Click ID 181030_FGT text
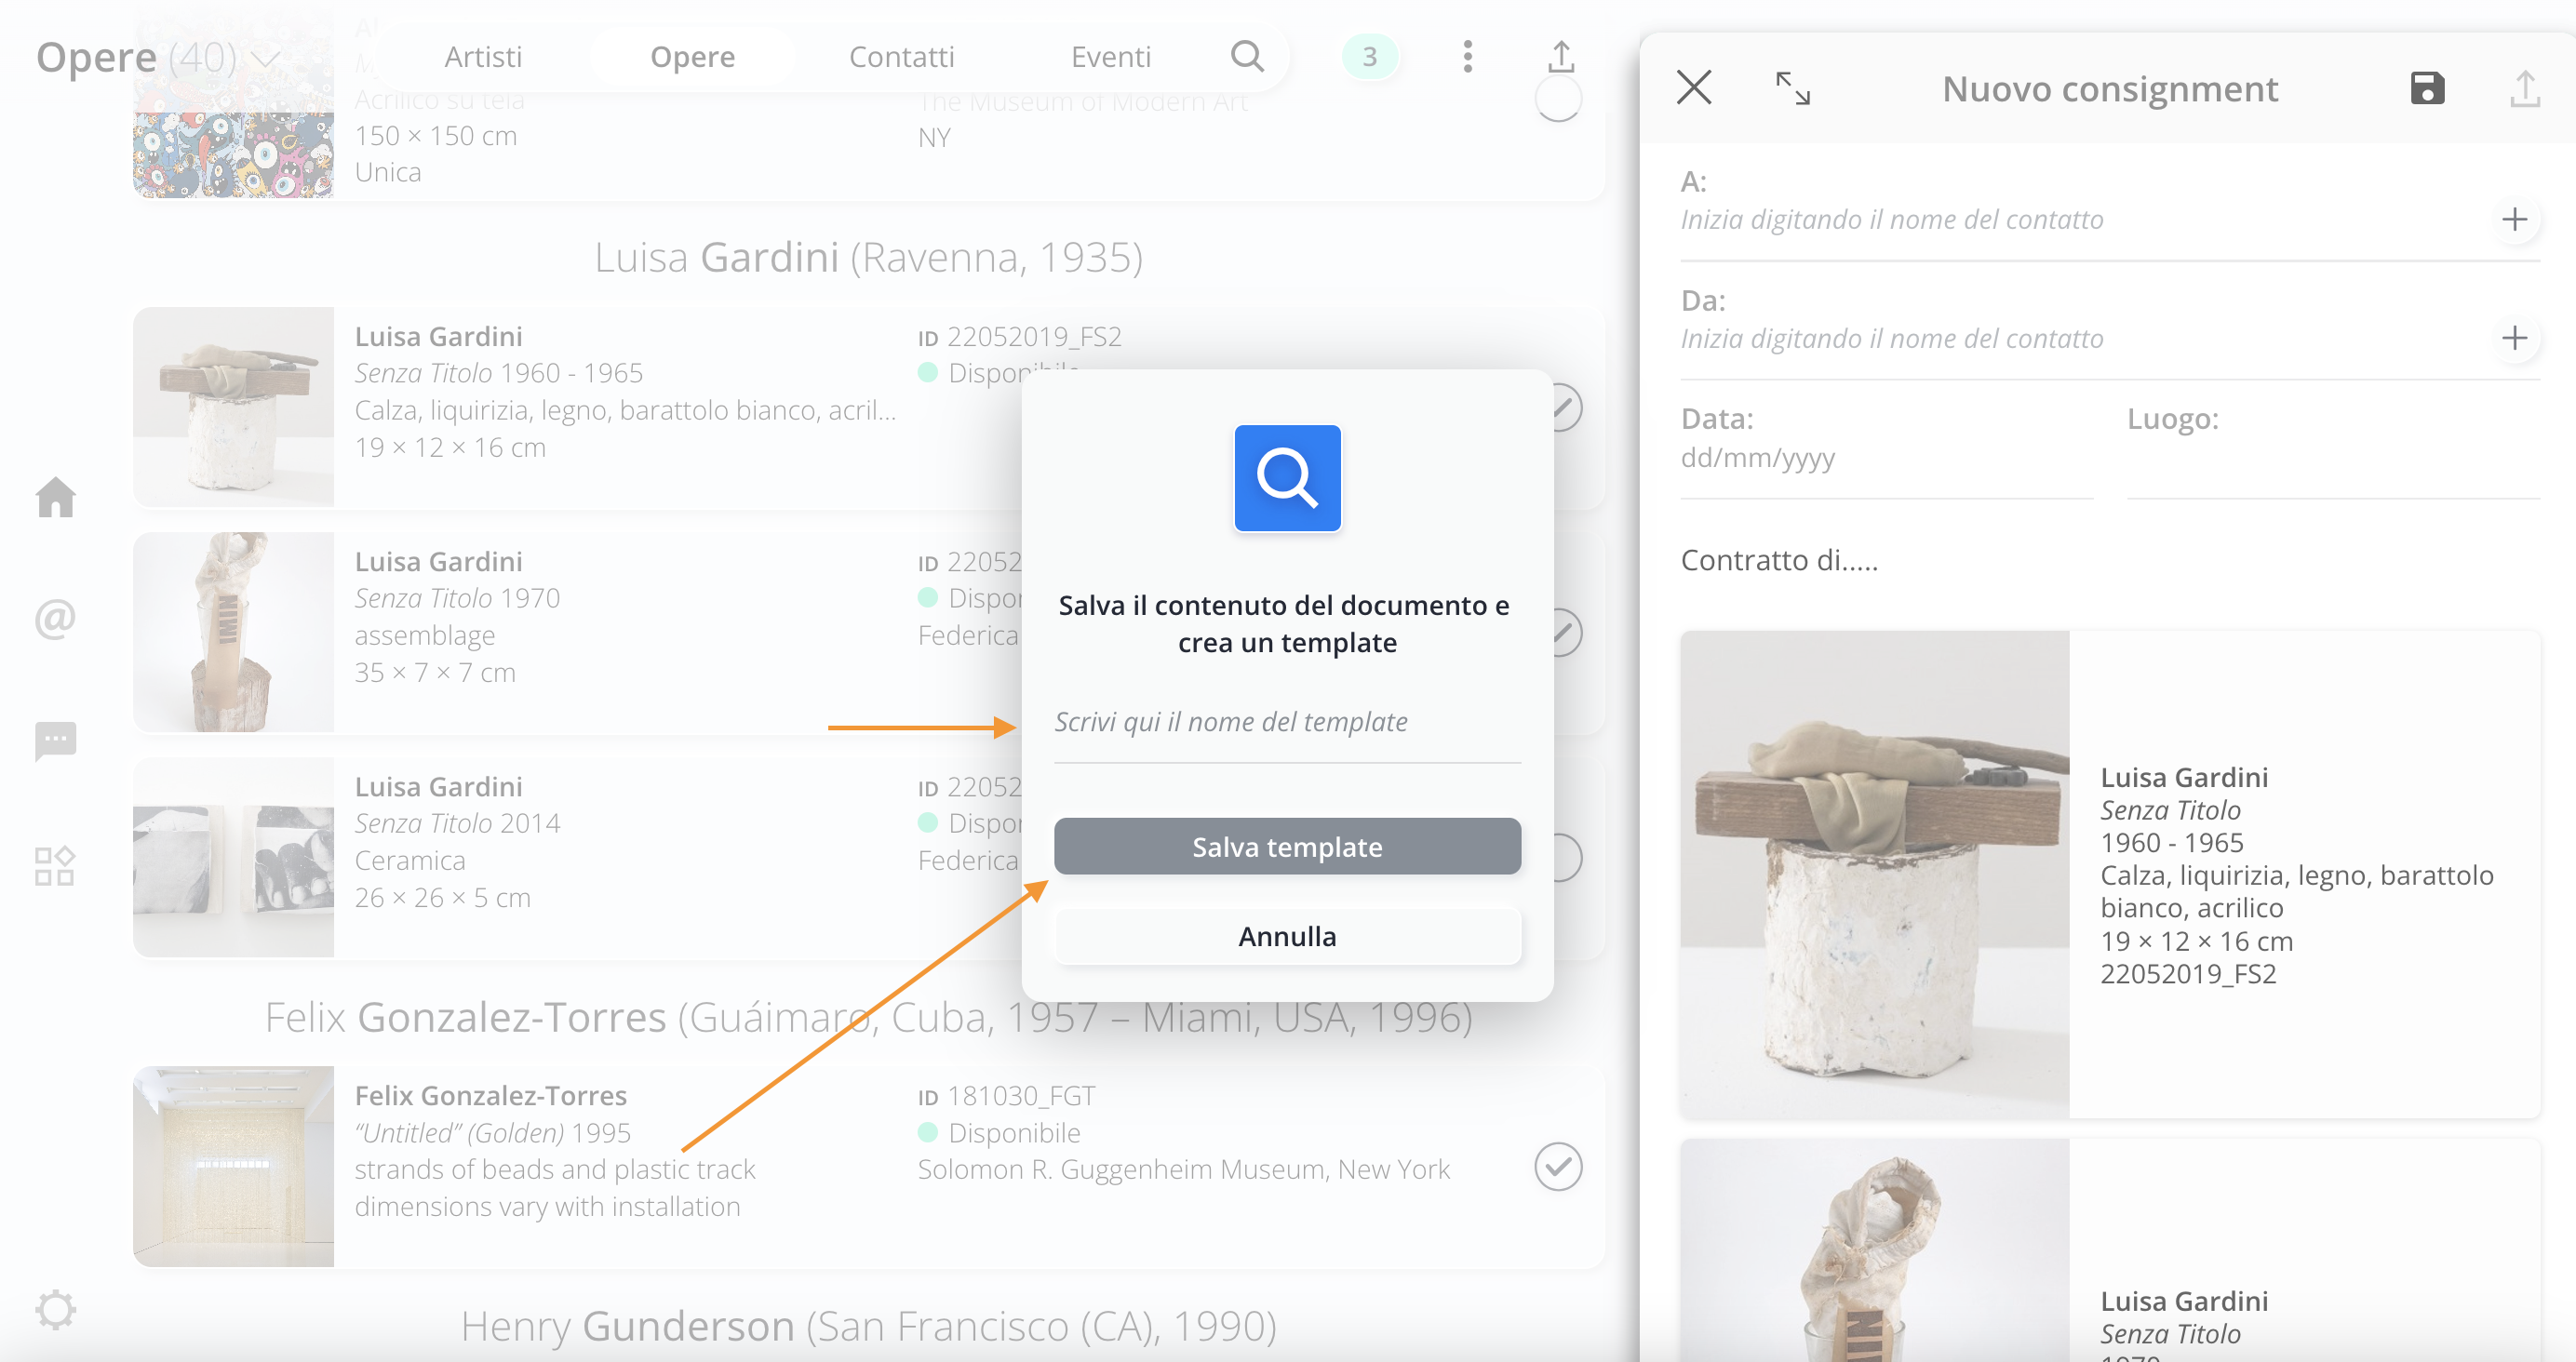Image resolution: width=2576 pixels, height=1362 pixels. tap(1006, 1096)
